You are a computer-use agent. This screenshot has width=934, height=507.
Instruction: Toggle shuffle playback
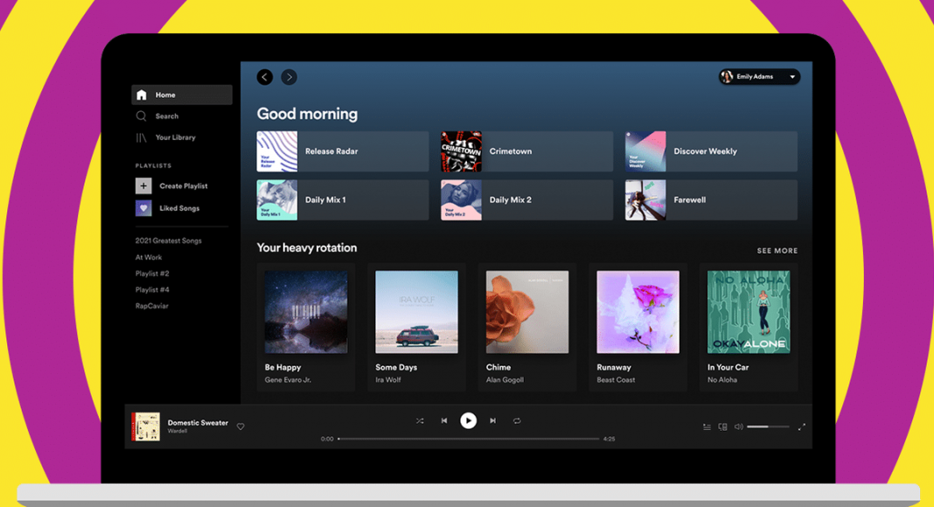pos(420,420)
